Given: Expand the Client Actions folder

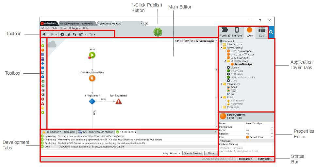Looking at the screenshot, I should coord(222,44).
